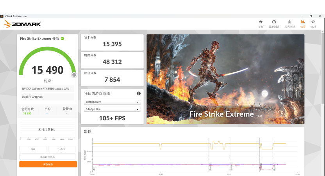
Task: Click your score value 15 490 in green
Action: coord(27,113)
